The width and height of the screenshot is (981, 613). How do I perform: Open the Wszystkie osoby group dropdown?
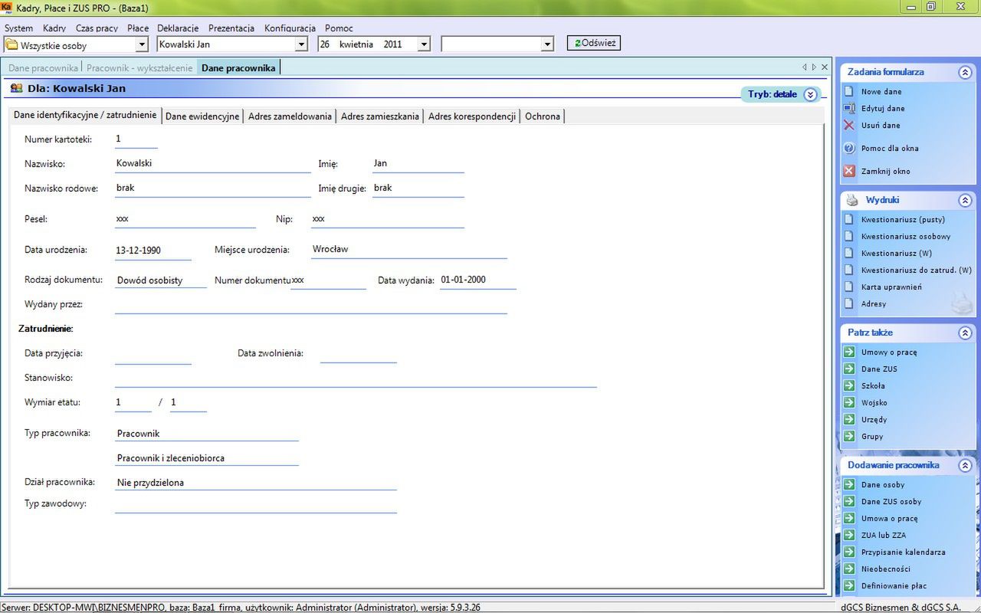pos(141,44)
